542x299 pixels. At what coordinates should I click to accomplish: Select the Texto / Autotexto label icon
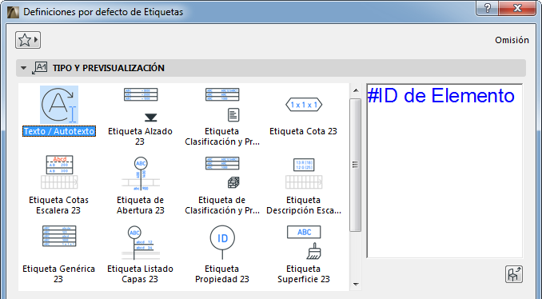click(59, 105)
